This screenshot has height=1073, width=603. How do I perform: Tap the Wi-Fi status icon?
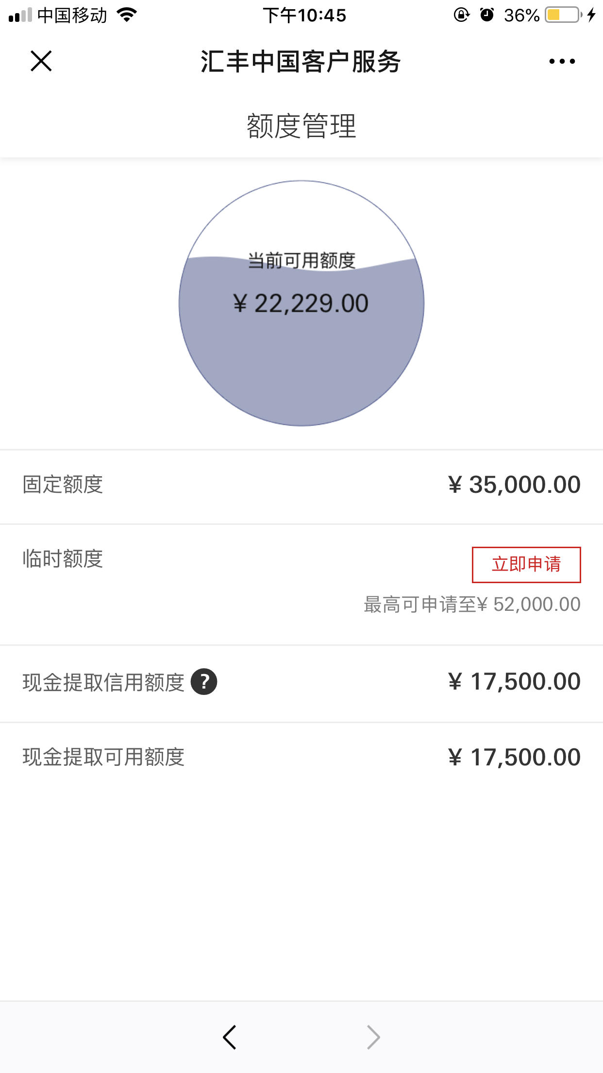click(x=127, y=15)
